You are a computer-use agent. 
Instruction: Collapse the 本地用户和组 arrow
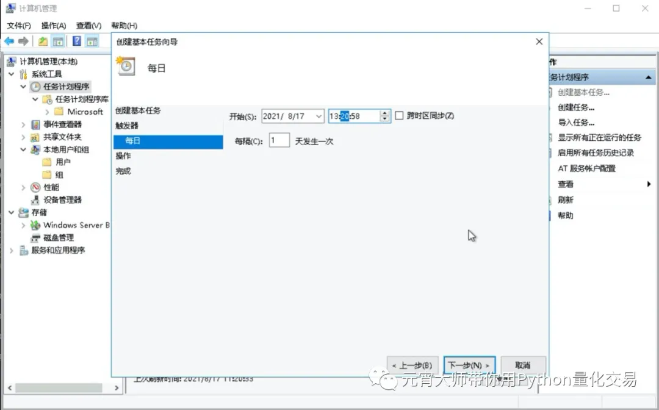23,149
